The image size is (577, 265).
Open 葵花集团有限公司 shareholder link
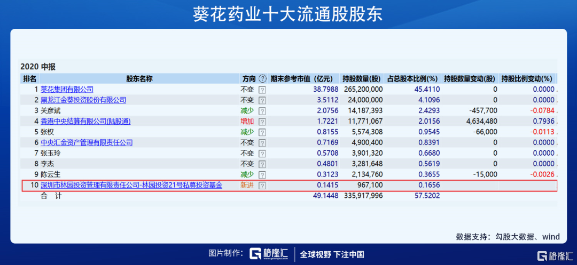click(x=67, y=89)
